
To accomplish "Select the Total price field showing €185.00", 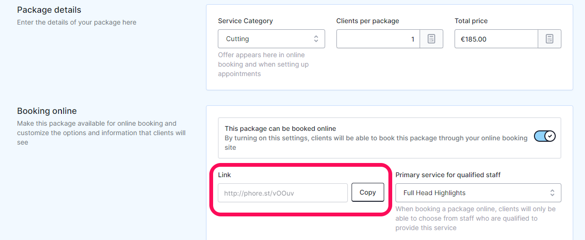I will tap(496, 39).
